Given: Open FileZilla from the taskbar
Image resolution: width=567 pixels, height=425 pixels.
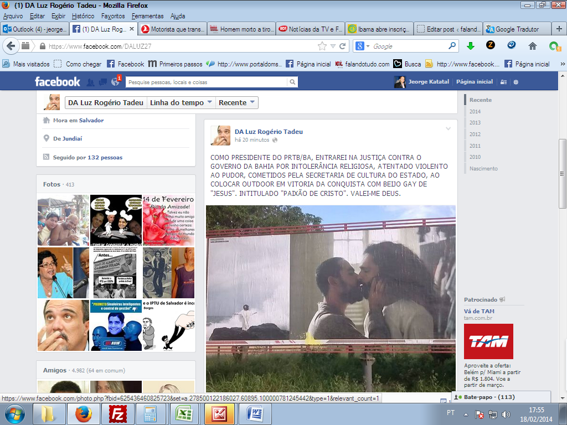Looking at the screenshot, I should pyautogui.click(x=117, y=414).
